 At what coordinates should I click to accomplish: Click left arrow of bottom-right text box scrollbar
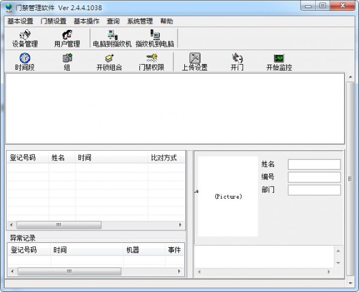pos(199,272)
